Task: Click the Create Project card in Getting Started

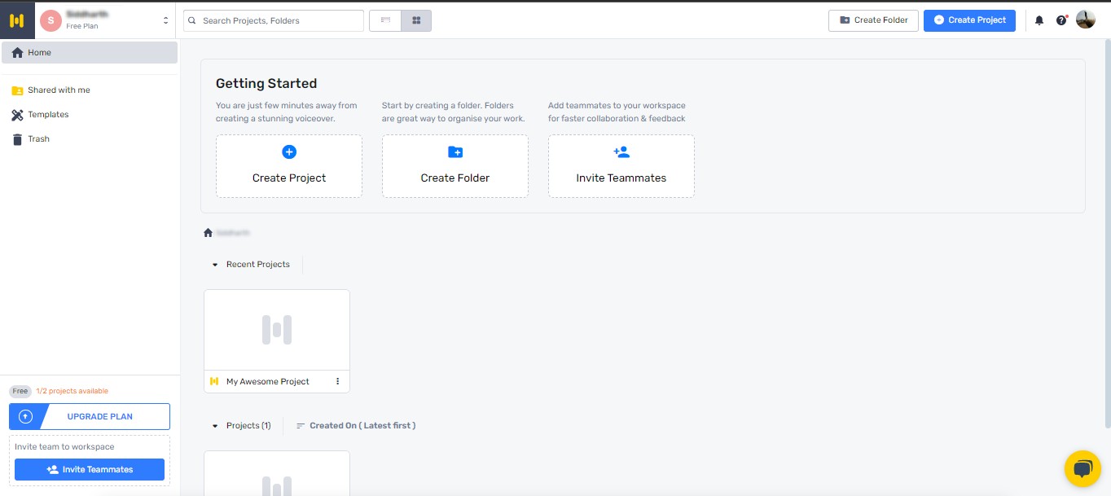Action: tap(289, 166)
